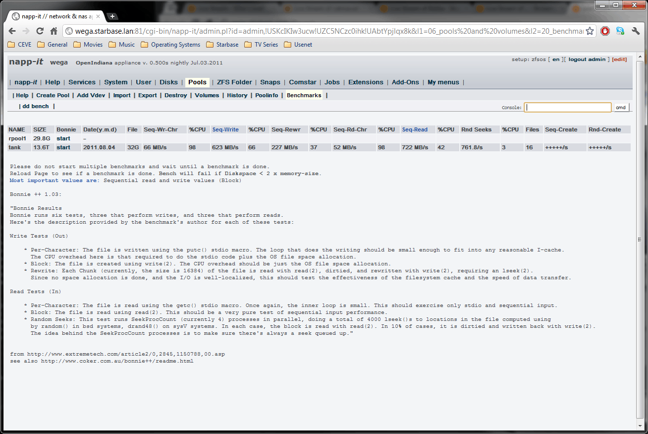This screenshot has width=648, height=434.
Task: Click the 623 MB/s Seq-Write value
Action: click(225, 147)
